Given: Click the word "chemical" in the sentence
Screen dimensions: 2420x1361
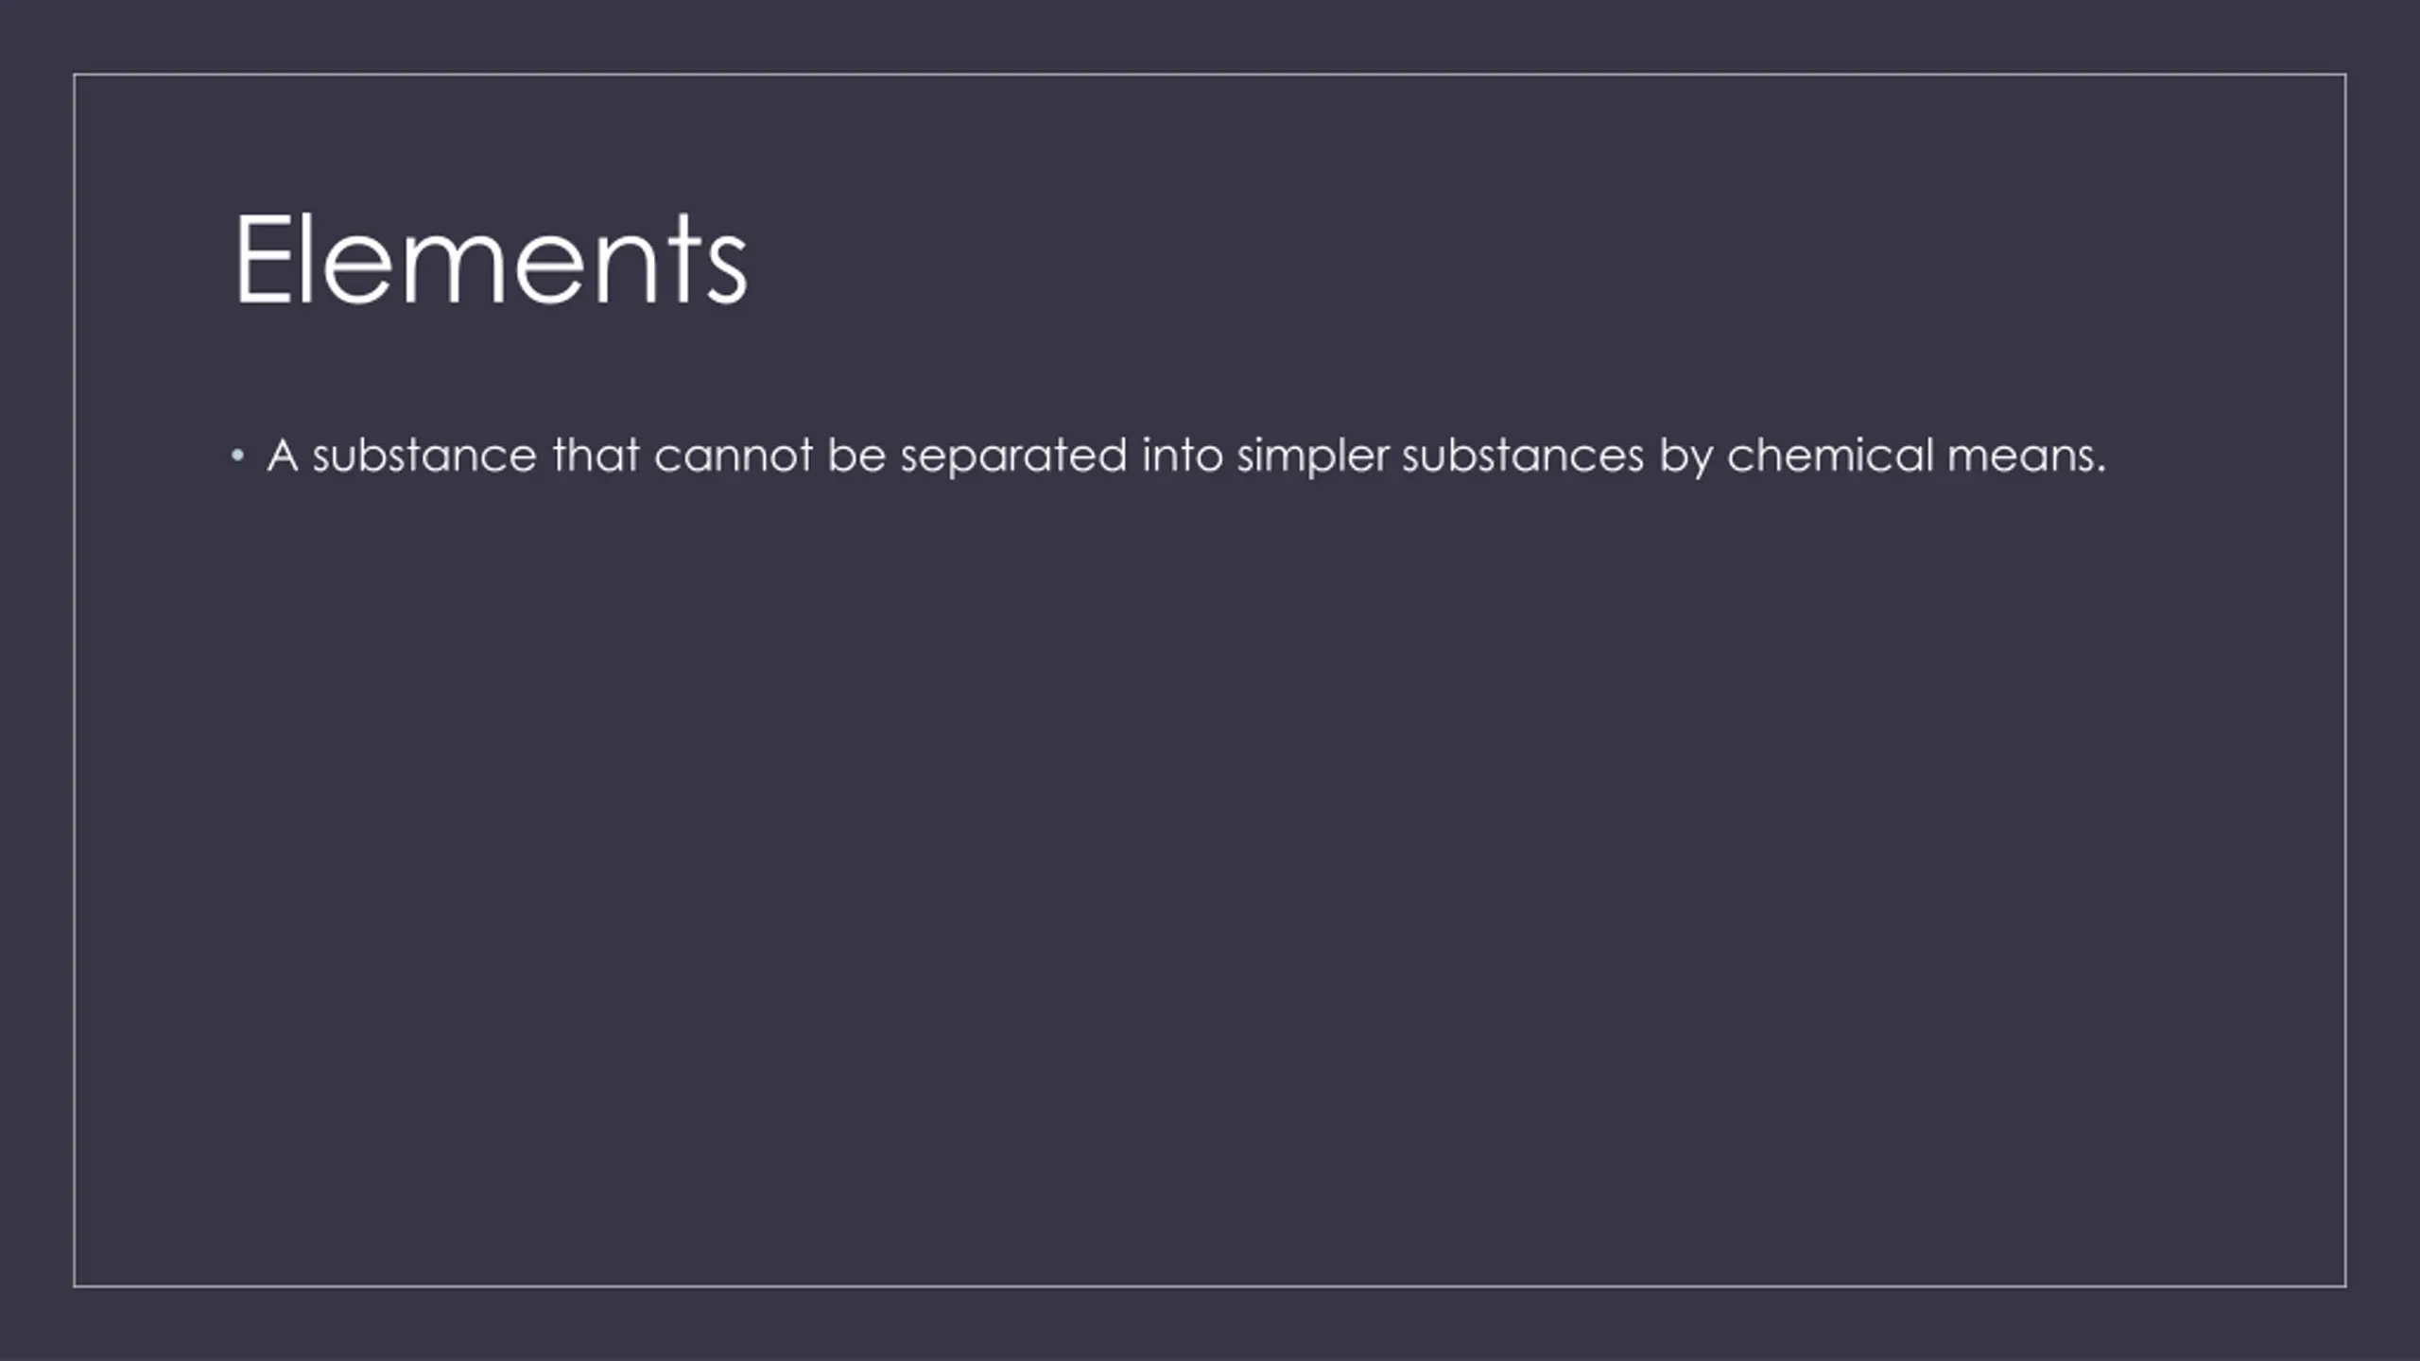Looking at the screenshot, I should (1830, 456).
